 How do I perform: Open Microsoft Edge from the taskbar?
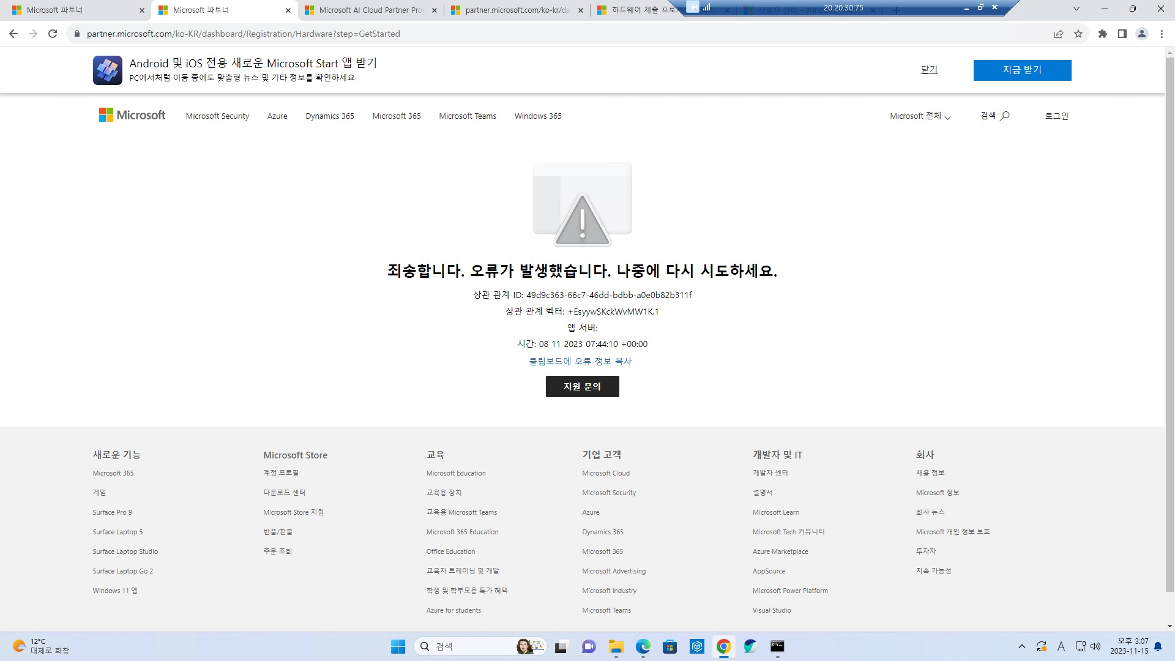(643, 646)
